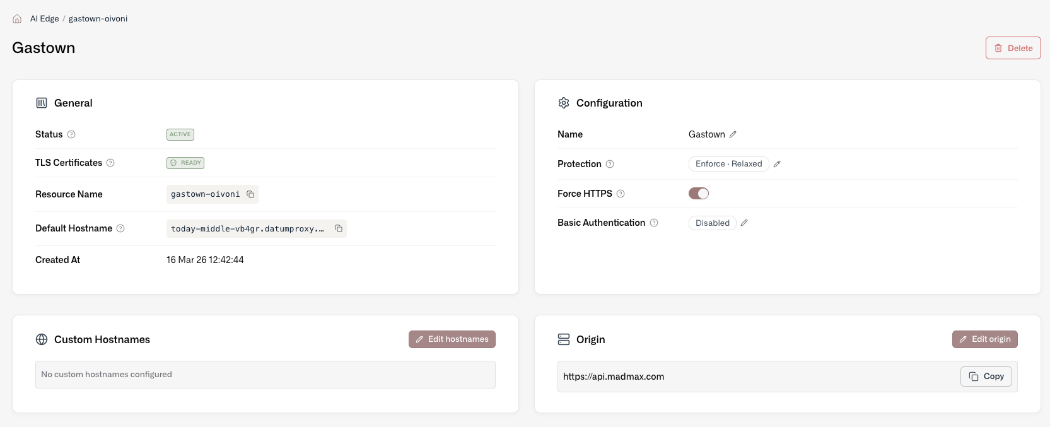Click the Created At timestamp value
The image size is (1050, 427).
(205, 260)
